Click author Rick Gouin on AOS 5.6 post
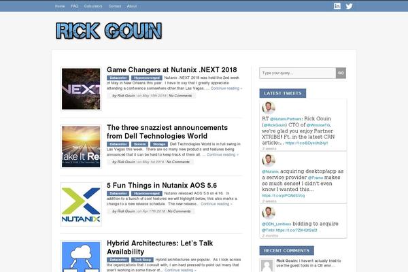Image resolution: width=408 pixels, height=272 pixels. point(126,211)
